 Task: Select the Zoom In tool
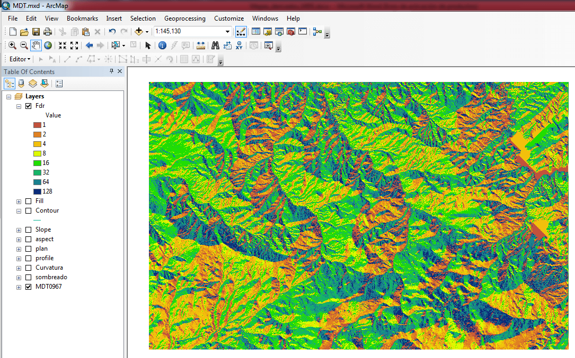(12, 45)
